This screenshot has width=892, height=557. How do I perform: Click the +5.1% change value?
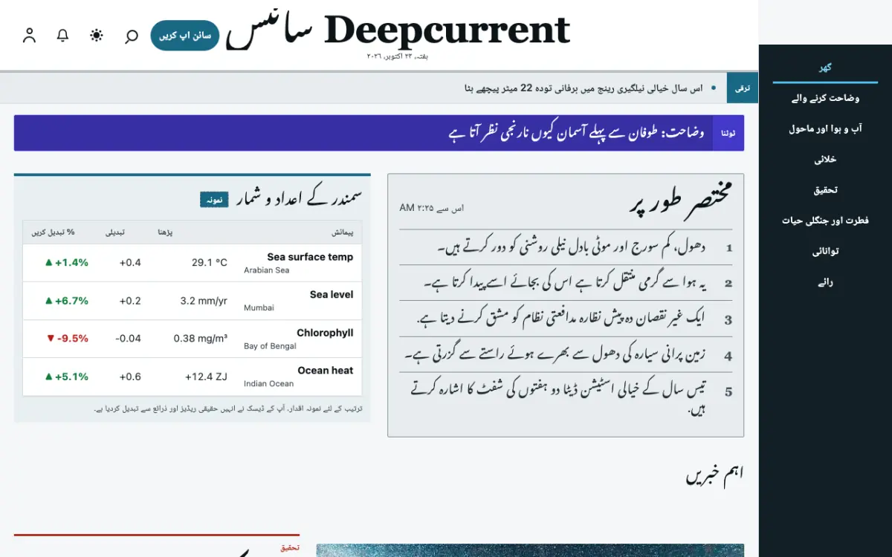click(67, 376)
